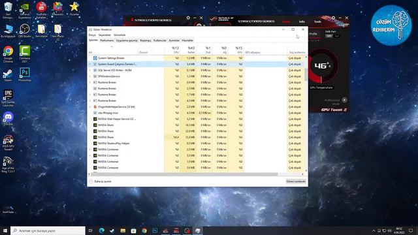Open ASUS GPU Tweak II desktop shortcut

(x=8, y=143)
